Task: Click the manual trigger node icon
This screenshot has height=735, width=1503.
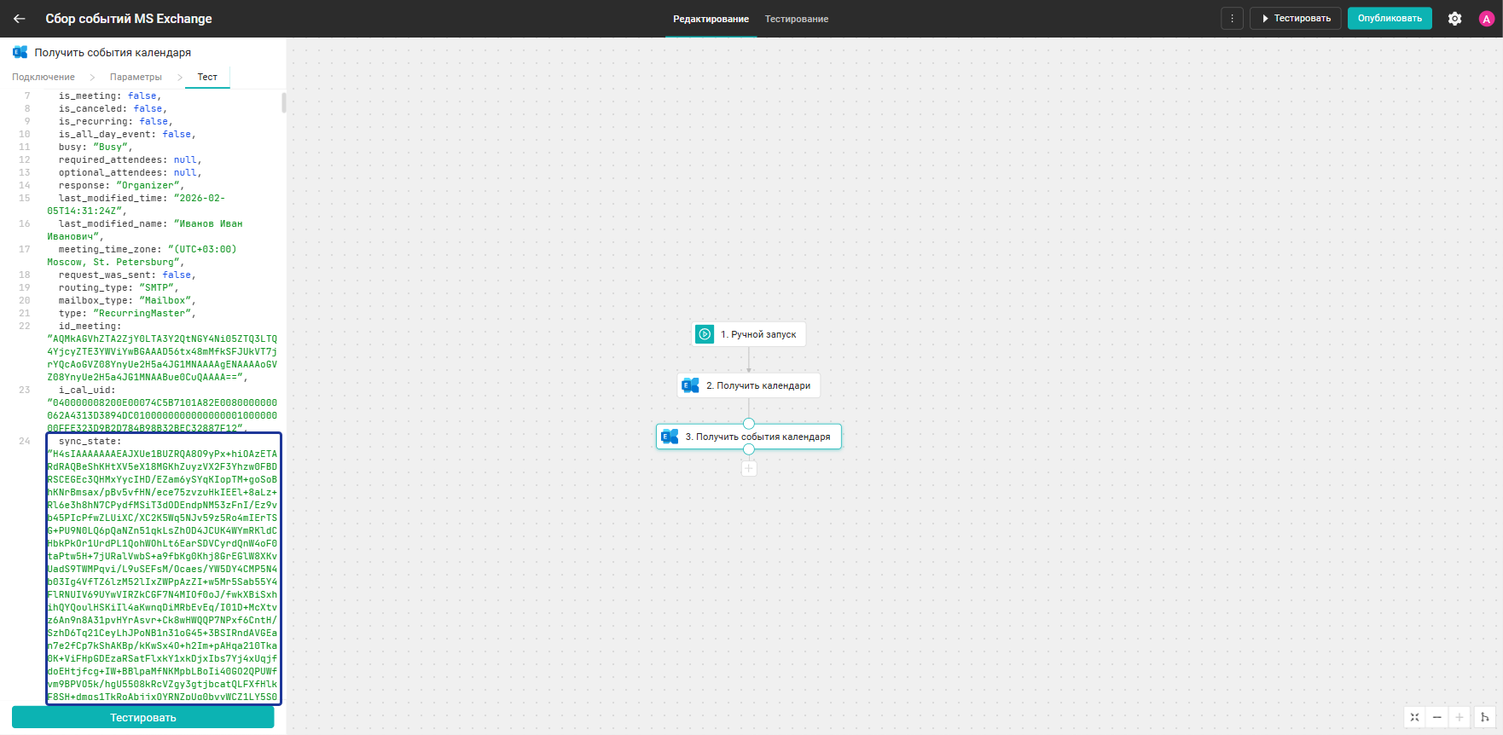Action: click(705, 334)
